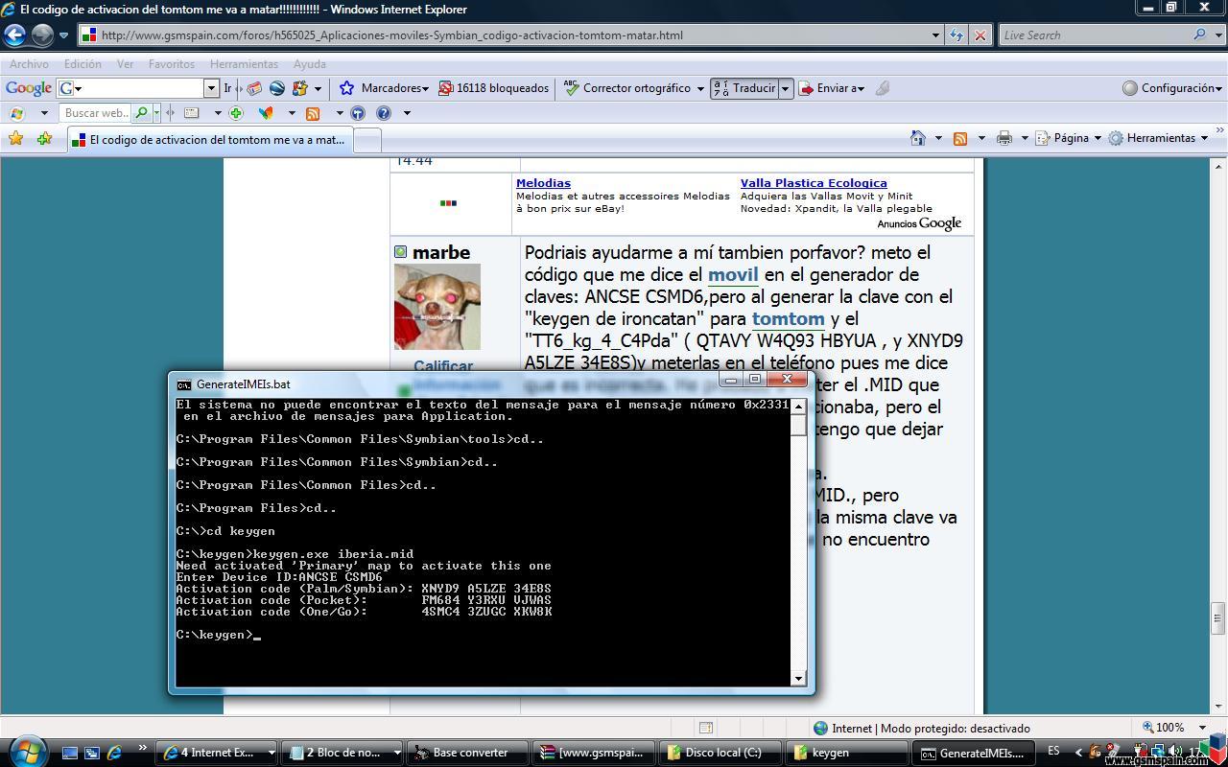This screenshot has height=767, width=1228.
Task: Open the Página dropdown menu
Action: point(1069,138)
